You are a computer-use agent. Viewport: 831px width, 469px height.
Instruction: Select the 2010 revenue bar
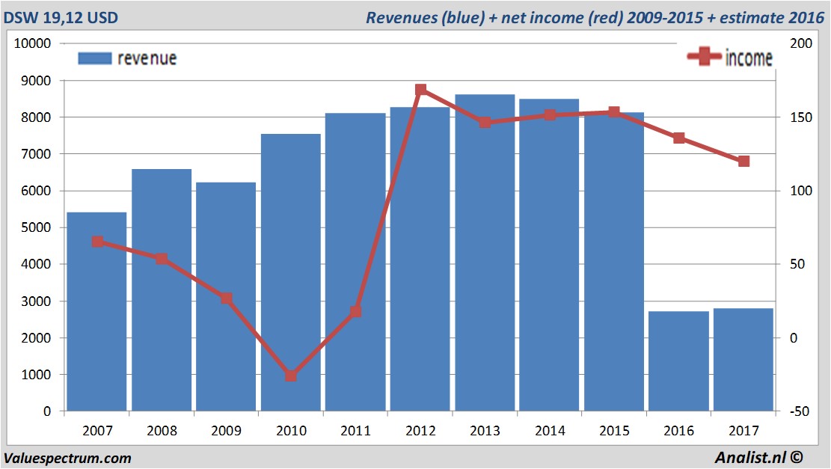[x=290, y=272]
